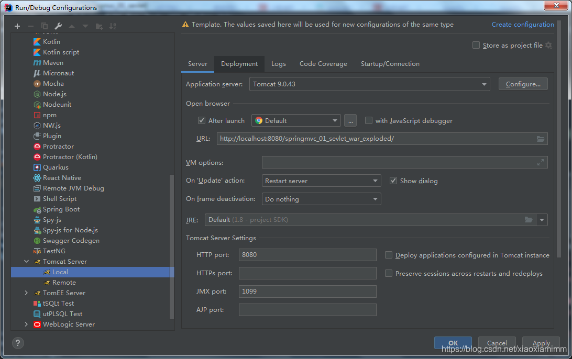Click the Configure... button
The width and height of the screenshot is (572, 359).
pos(523,84)
